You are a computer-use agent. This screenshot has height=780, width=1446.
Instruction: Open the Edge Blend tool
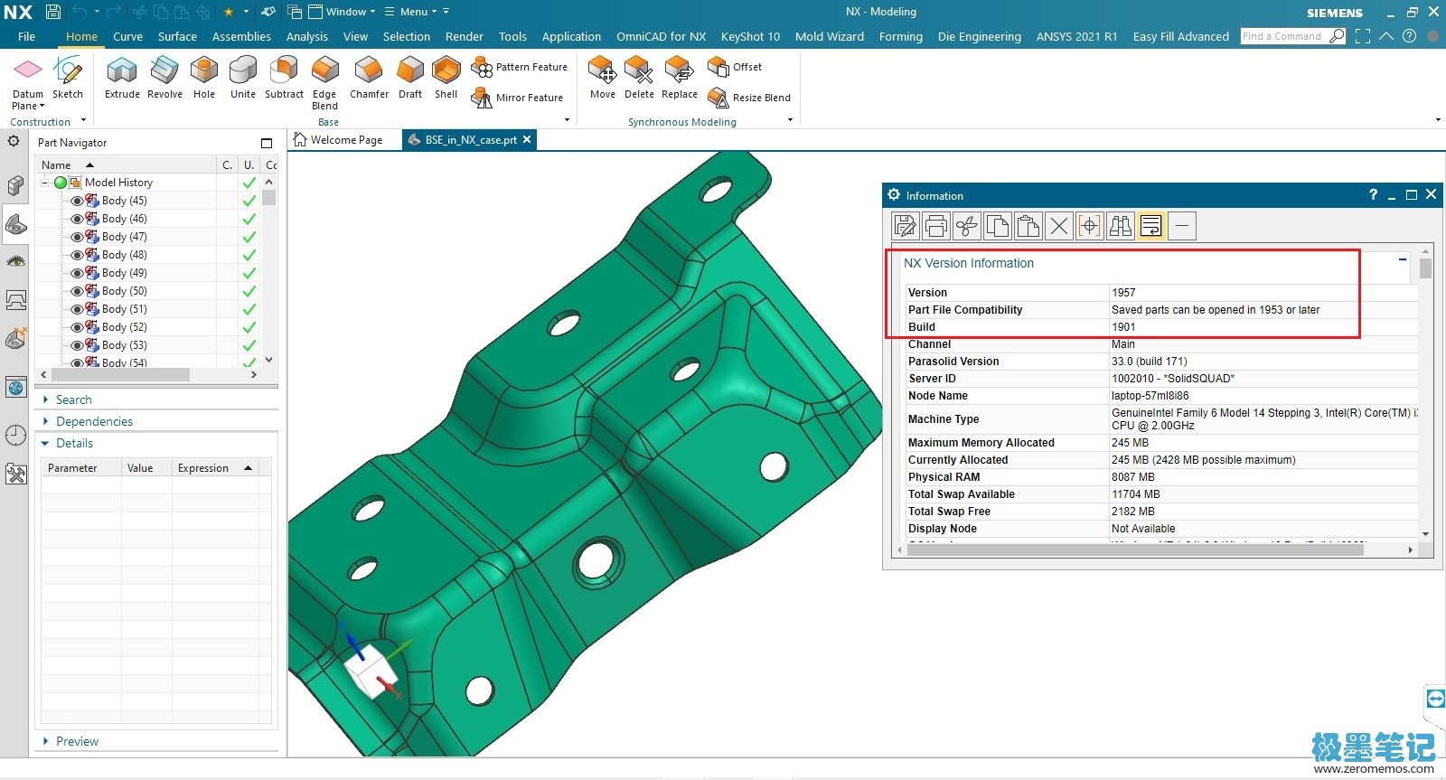click(x=324, y=82)
